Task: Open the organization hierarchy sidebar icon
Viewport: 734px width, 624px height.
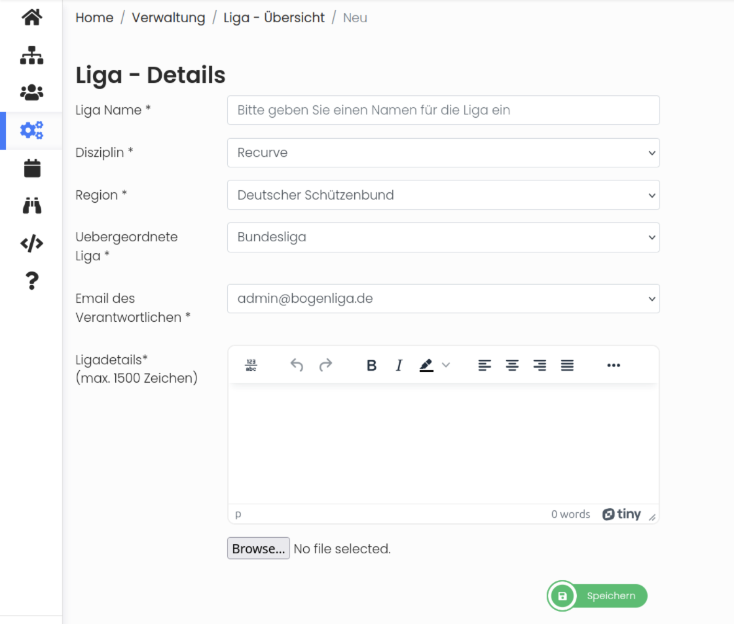Action: click(32, 55)
